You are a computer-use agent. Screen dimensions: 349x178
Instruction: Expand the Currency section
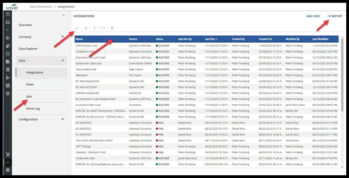point(62,37)
